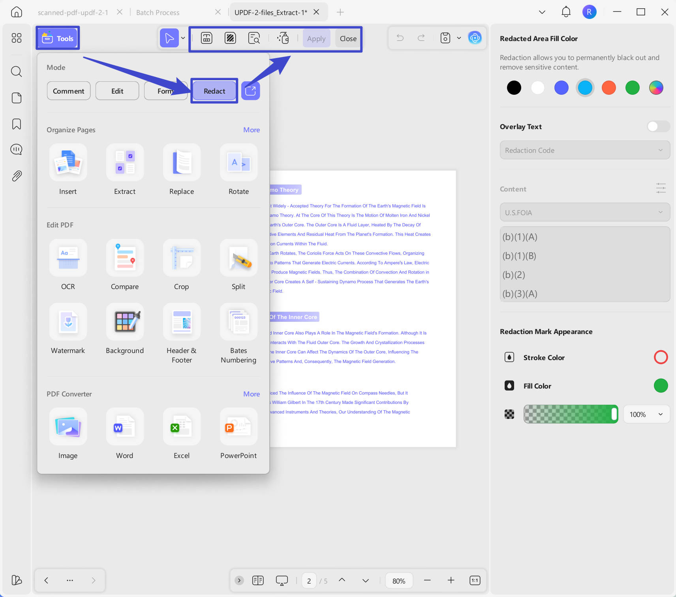Undo the last action
676x597 pixels.
(x=400, y=38)
